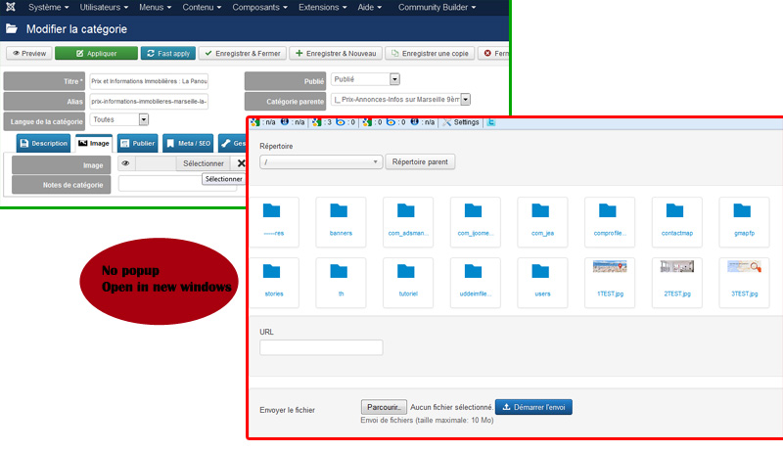Screen dimensions: 783x452
Task: Open the Système menu
Action: (48, 7)
